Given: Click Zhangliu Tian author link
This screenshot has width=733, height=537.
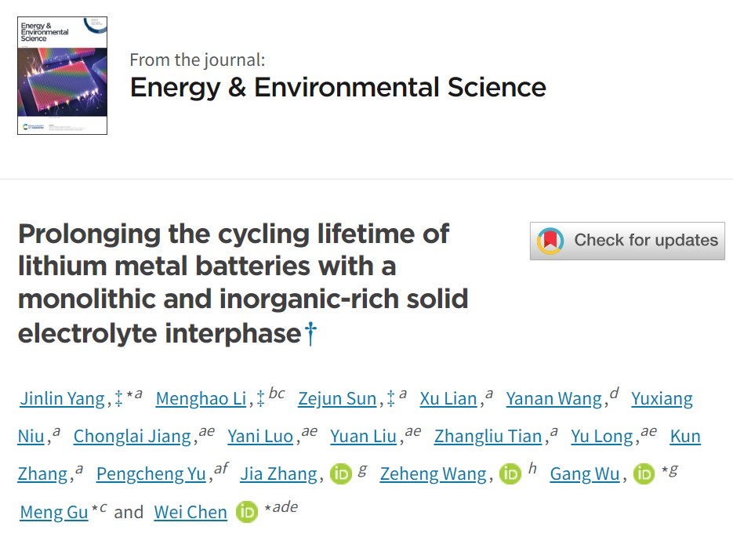Looking at the screenshot, I should pyautogui.click(x=488, y=436).
